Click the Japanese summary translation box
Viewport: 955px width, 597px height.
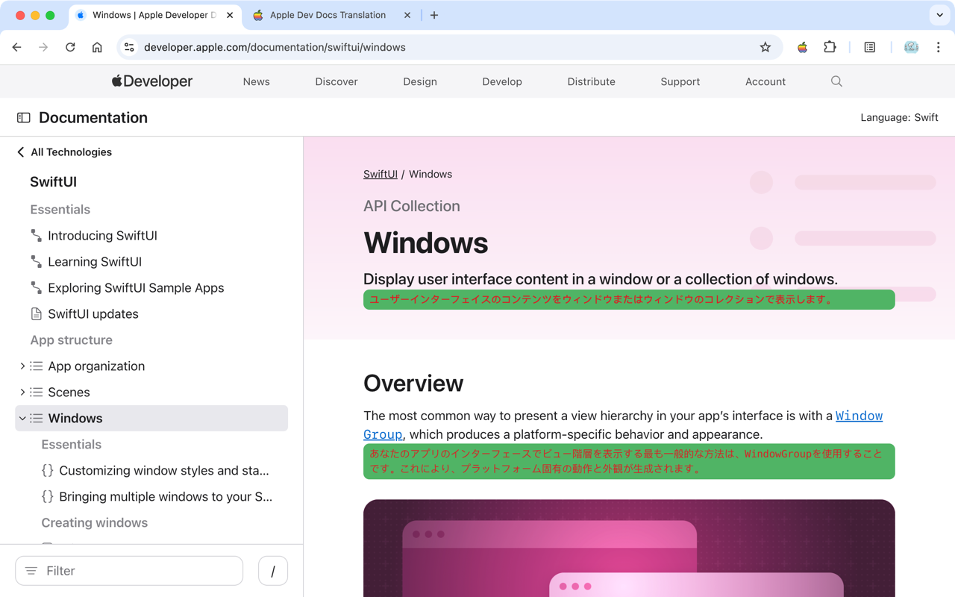pyautogui.click(x=629, y=300)
